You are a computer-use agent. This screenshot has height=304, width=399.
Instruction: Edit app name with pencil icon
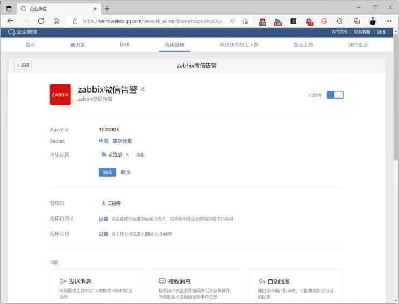[142, 89]
